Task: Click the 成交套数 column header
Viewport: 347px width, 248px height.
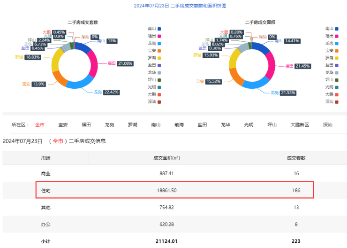Action: pos(296,158)
